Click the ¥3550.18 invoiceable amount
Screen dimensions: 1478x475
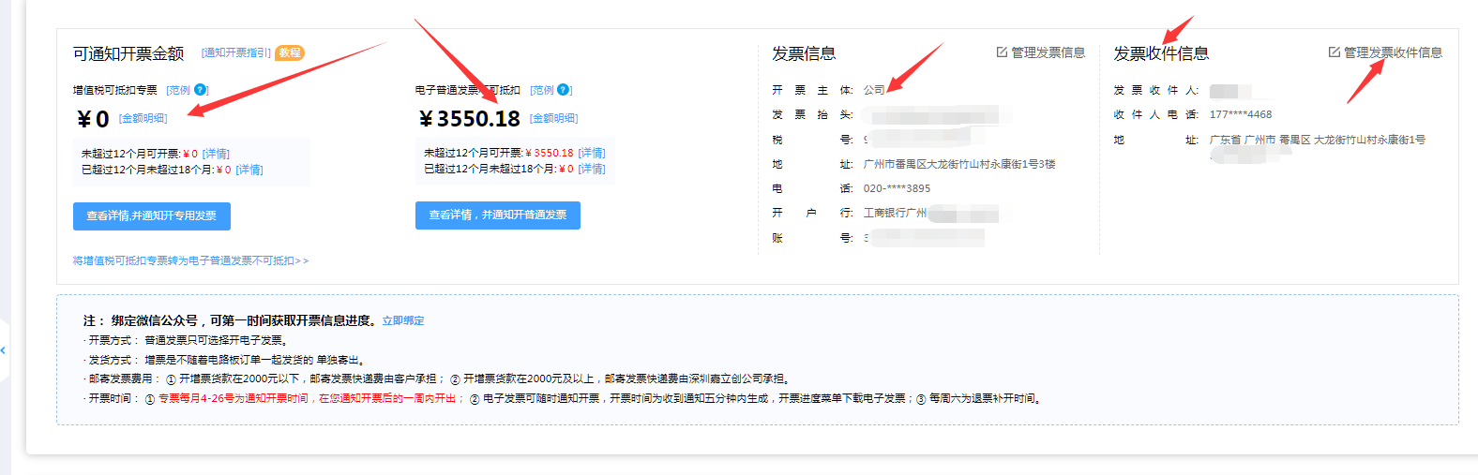tap(470, 119)
